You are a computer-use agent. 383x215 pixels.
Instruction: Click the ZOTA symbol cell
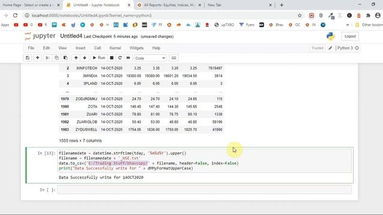[x=93, y=106]
